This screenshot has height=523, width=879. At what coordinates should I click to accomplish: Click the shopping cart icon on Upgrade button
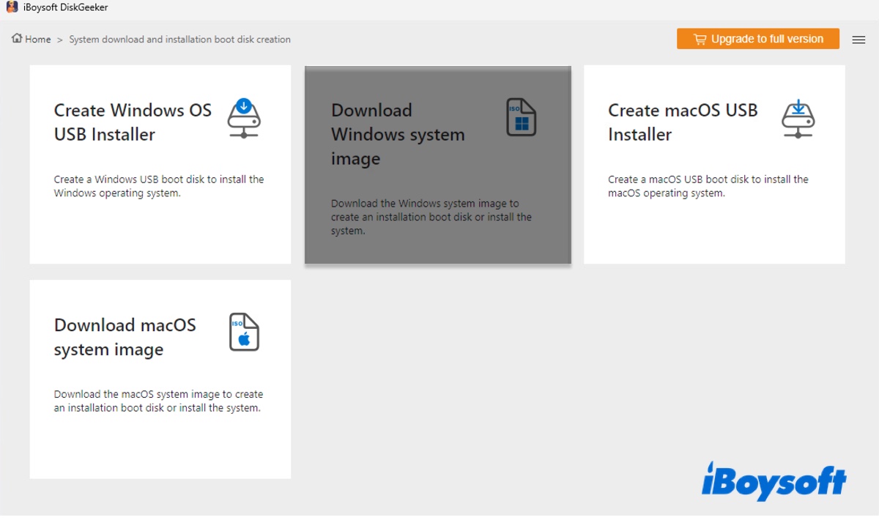700,39
